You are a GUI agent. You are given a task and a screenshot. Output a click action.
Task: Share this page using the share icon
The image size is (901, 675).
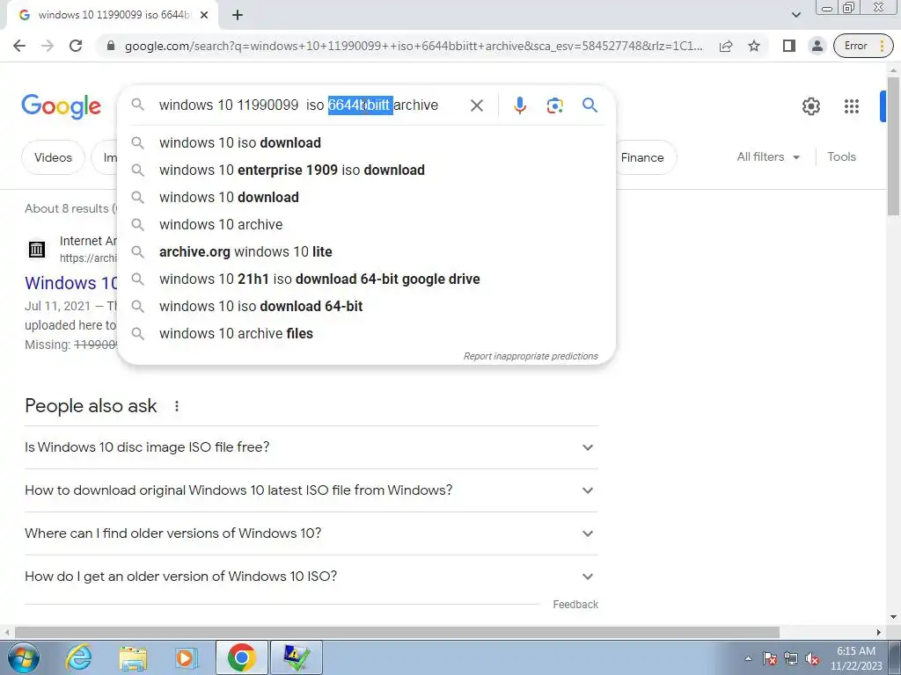tap(726, 46)
